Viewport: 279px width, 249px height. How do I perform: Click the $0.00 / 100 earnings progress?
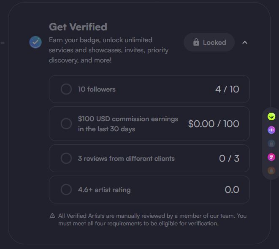click(x=214, y=124)
